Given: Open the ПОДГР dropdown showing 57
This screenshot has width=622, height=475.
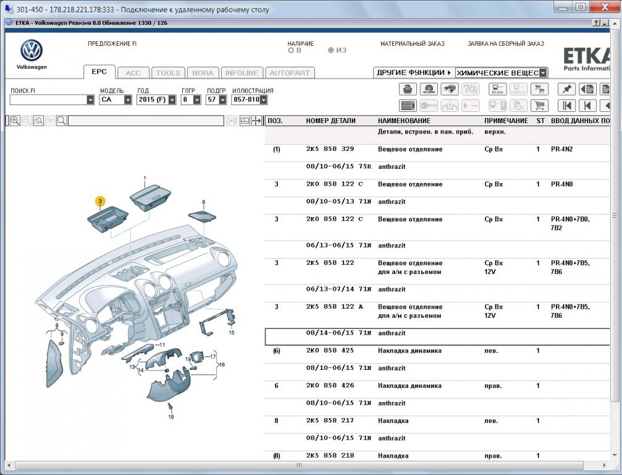Looking at the screenshot, I should coord(222,100).
